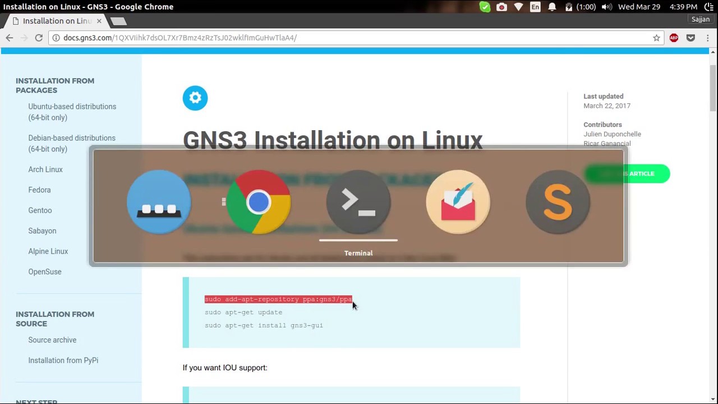This screenshot has height=404, width=718.
Task: Click sudo apt-get install gns3-gui line
Action: (x=264, y=325)
